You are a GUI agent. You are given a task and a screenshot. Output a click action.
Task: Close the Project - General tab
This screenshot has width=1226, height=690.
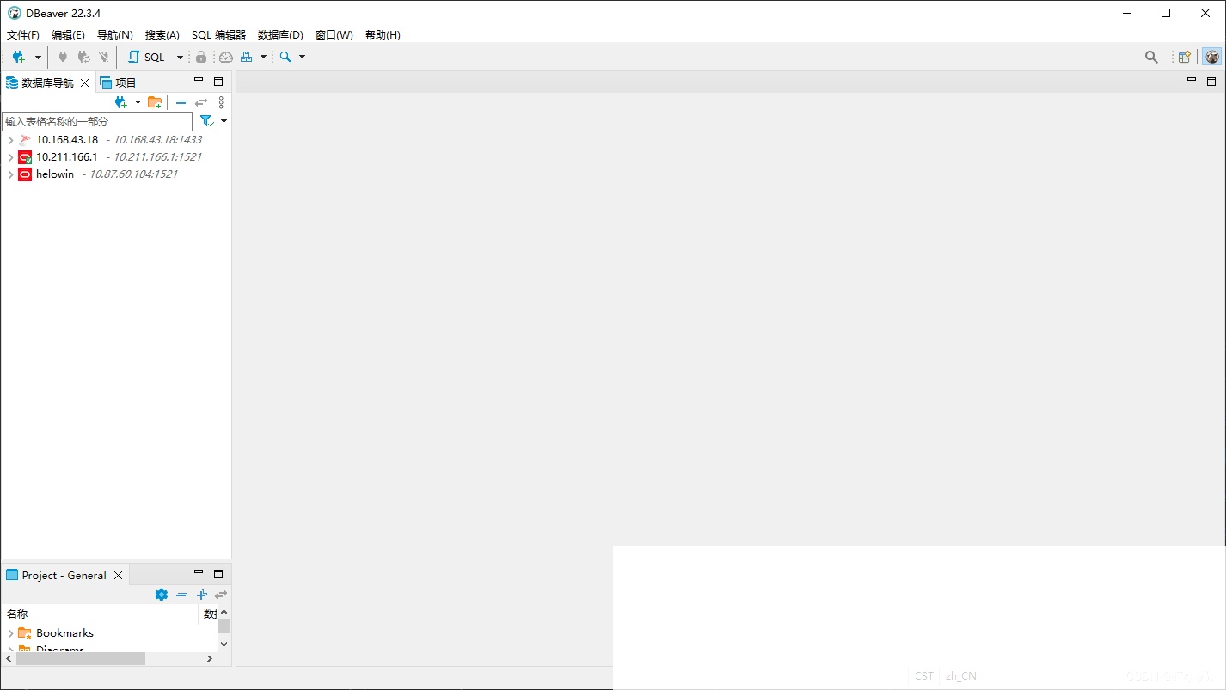tap(119, 576)
